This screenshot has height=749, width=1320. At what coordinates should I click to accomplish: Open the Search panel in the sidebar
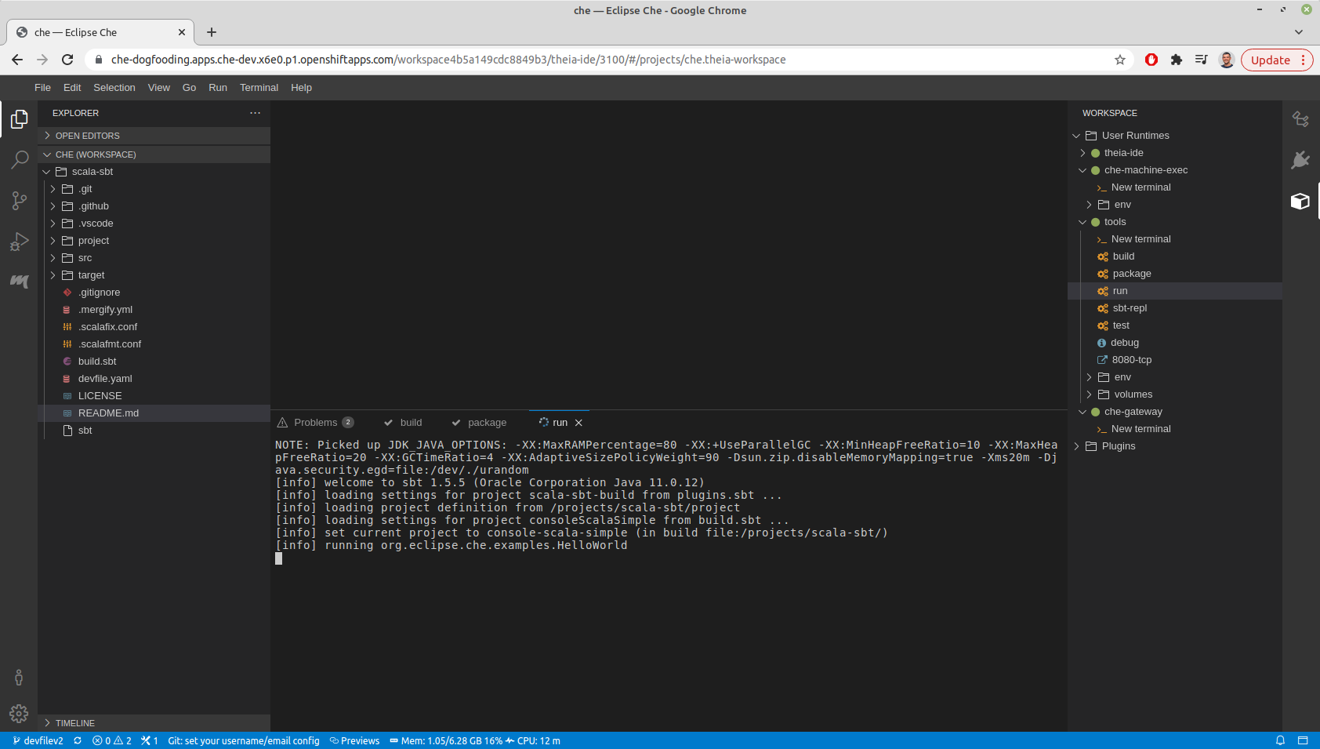coord(19,159)
